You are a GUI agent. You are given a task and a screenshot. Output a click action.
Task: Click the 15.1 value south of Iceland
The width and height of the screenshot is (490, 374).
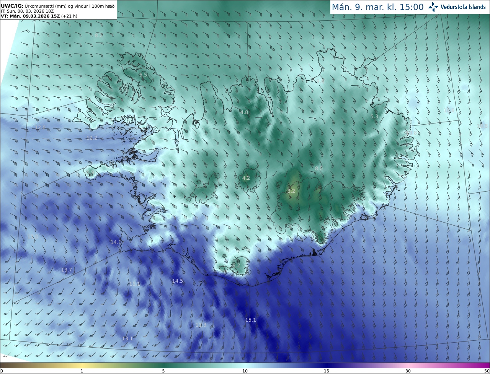pos(250,320)
